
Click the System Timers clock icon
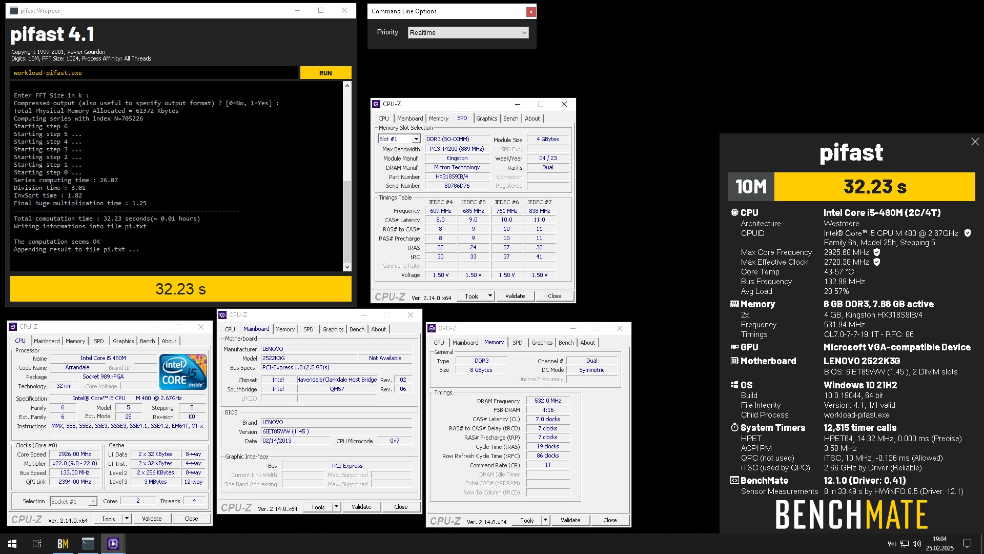[x=734, y=427]
